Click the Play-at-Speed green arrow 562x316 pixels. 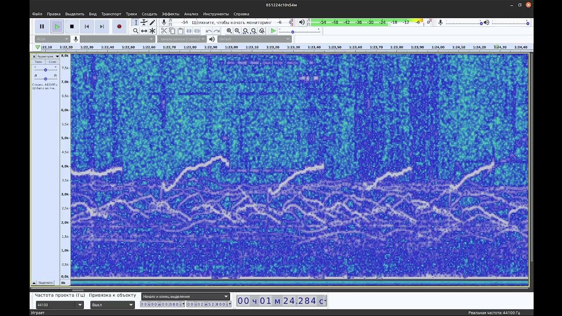click(273, 31)
